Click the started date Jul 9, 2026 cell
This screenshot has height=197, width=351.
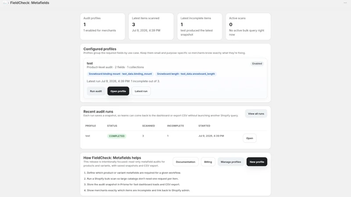(x=211, y=136)
